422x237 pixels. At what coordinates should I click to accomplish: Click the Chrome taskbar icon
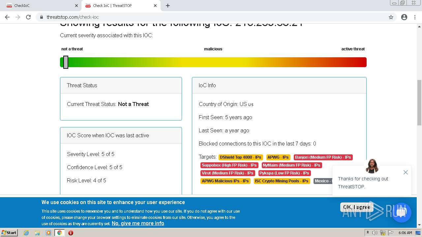click(x=59, y=233)
